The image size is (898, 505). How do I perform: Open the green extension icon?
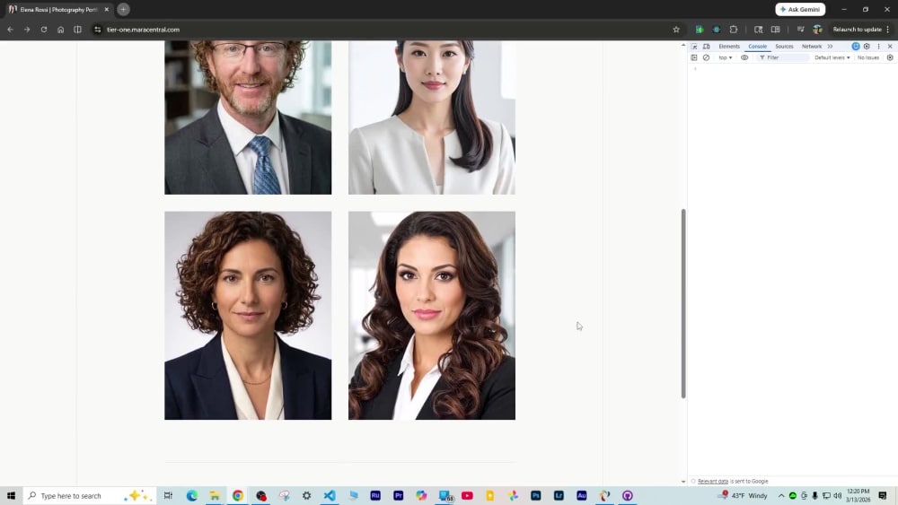[700, 30]
